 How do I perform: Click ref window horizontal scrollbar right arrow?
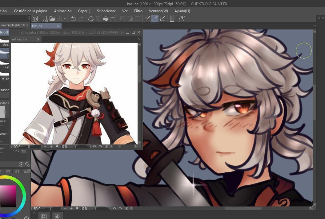pos(135,146)
